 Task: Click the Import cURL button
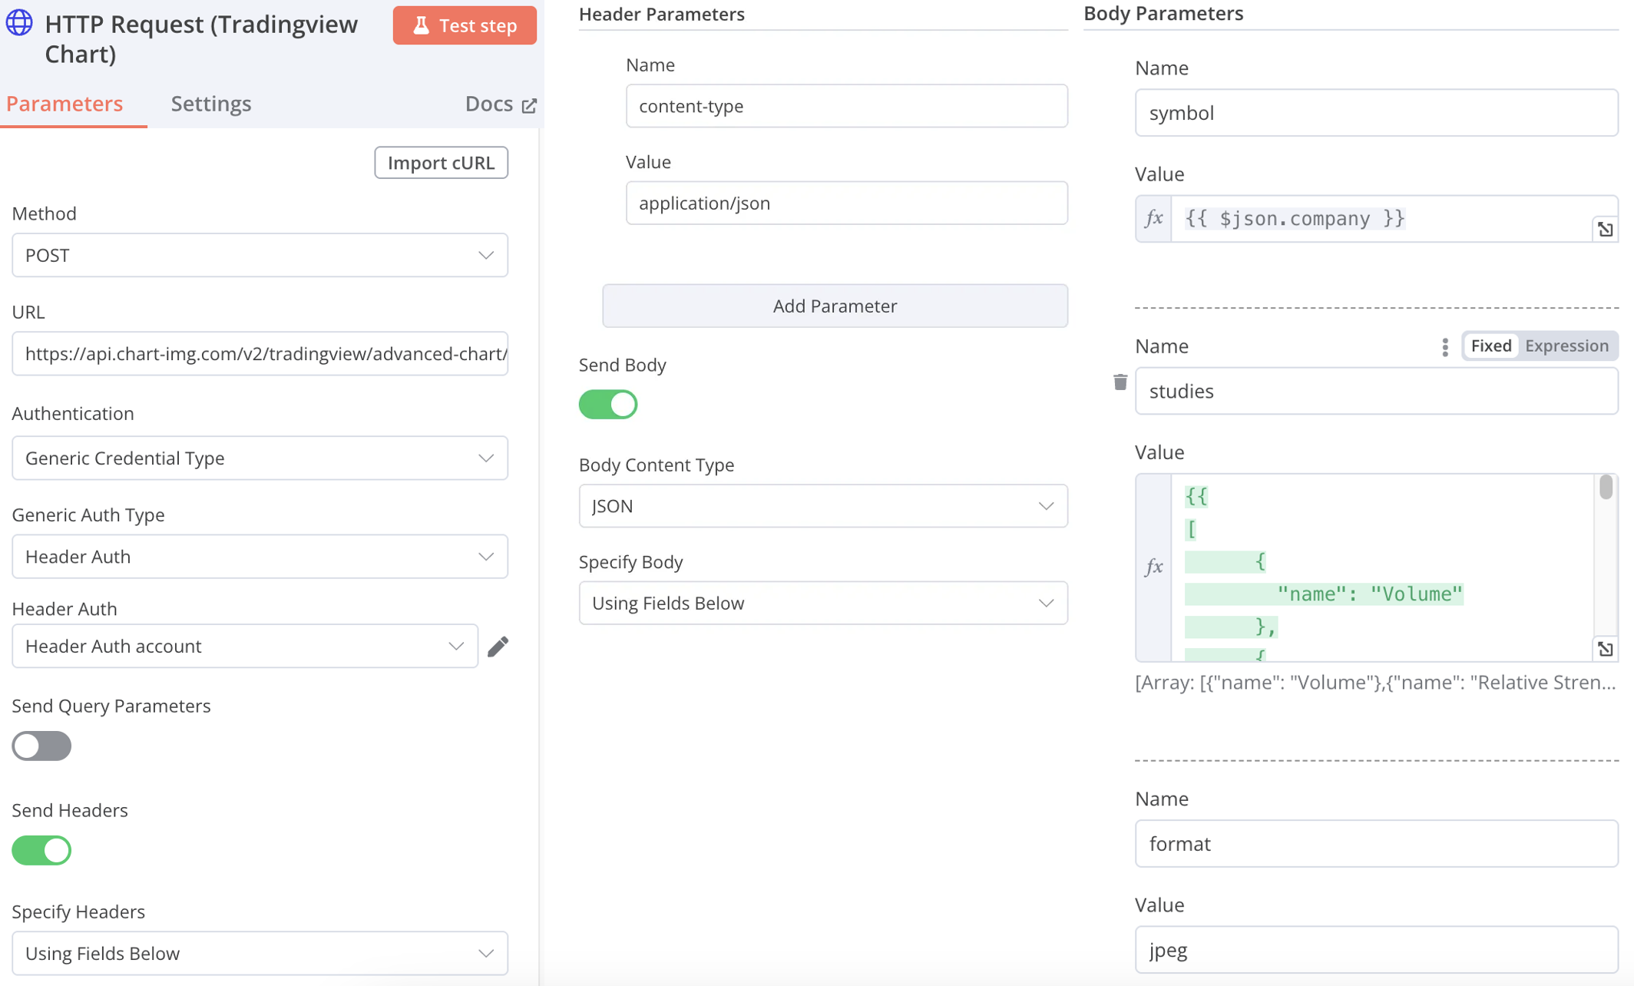[441, 163]
